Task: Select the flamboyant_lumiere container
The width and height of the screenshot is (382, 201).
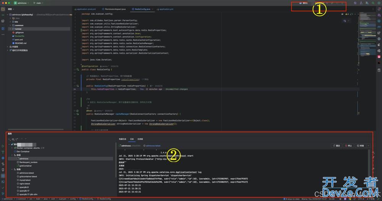Action: (x=27, y=162)
